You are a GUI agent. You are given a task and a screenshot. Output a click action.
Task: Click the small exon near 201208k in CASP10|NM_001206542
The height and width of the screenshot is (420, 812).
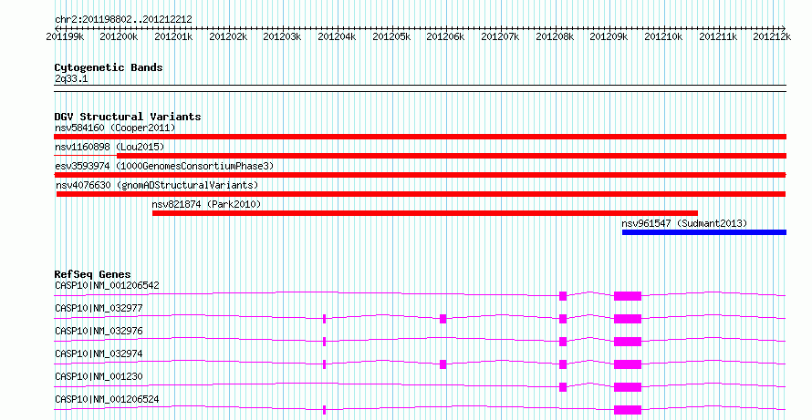pos(563,296)
